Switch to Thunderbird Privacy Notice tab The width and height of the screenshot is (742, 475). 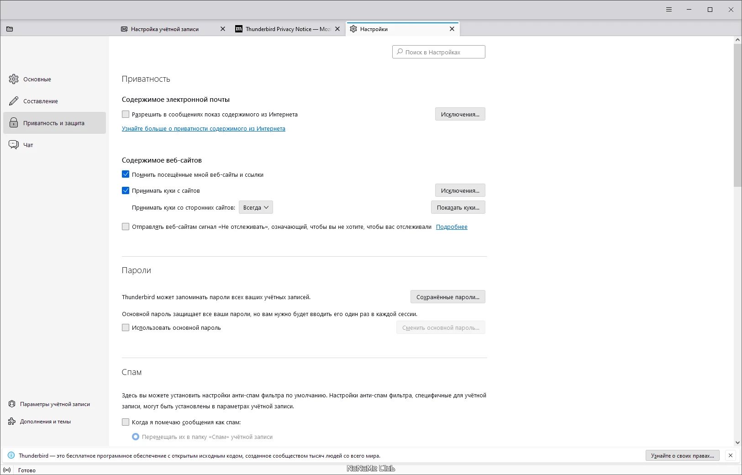(289, 29)
